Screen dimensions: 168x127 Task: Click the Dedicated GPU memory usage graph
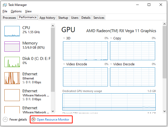click(109, 102)
